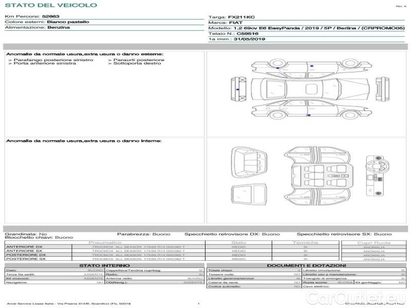Click the Radio SI value
Viewport: 411px width, 308px height.
click(x=201, y=275)
